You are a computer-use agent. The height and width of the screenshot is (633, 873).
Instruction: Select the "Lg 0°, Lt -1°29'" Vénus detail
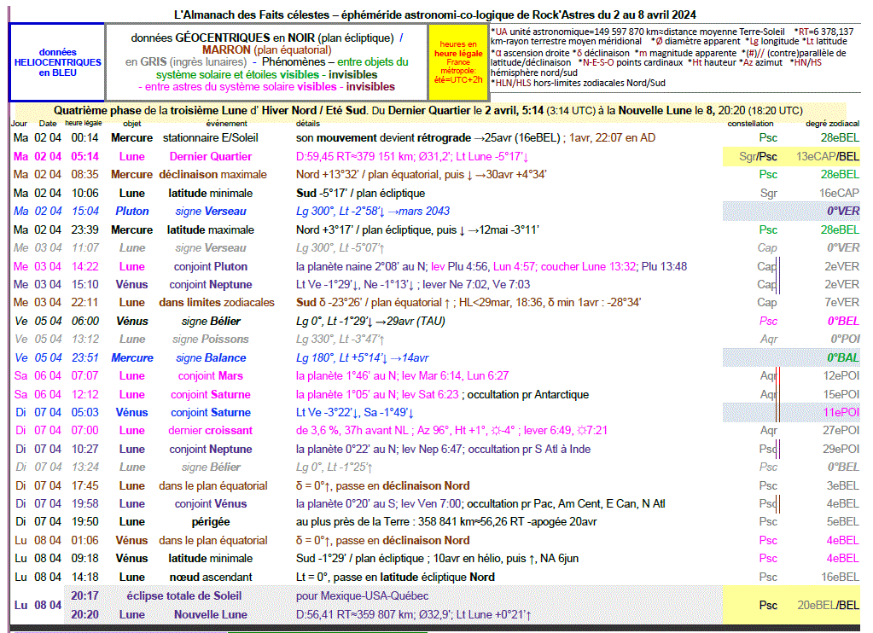(334, 322)
